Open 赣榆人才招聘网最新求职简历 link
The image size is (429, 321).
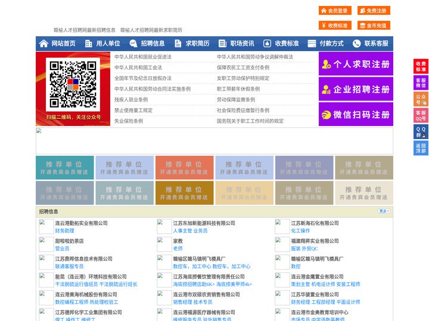(x=151, y=30)
